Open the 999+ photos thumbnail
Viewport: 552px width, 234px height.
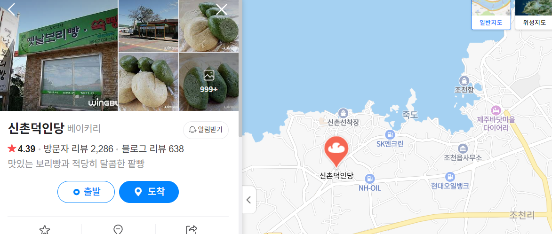[x=209, y=82]
